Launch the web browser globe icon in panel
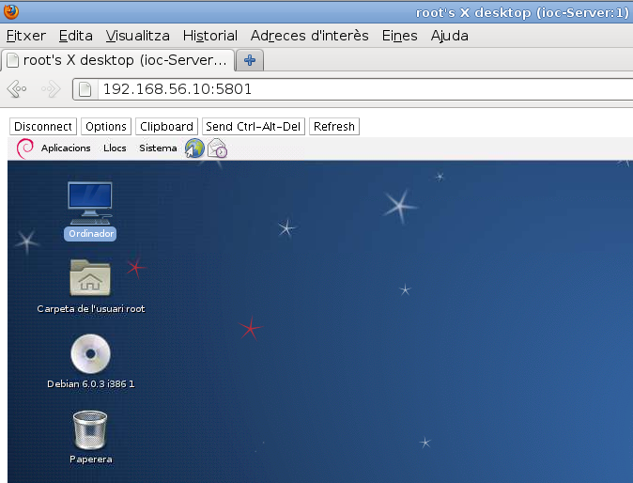The width and height of the screenshot is (633, 483). tap(194, 148)
